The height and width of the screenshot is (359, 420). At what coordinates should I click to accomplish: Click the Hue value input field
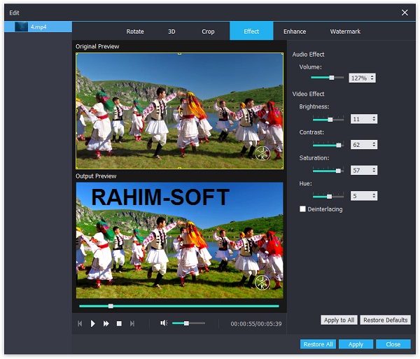tap(359, 196)
